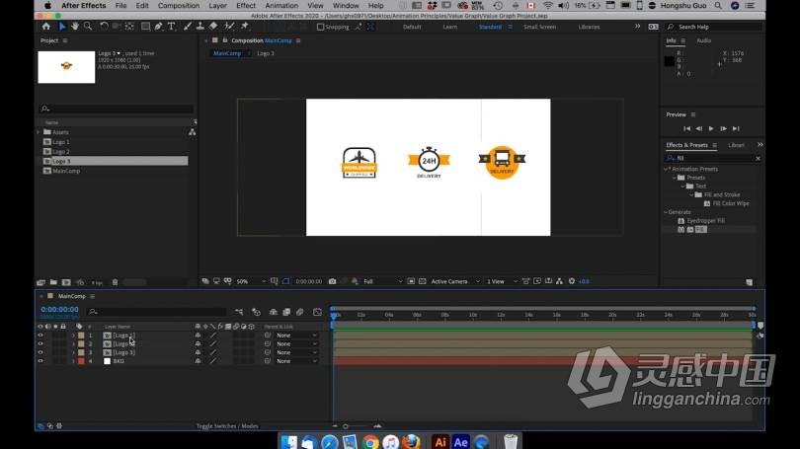Select the Type text tool
Image resolution: width=800 pixels, height=449 pixels.
click(x=172, y=27)
